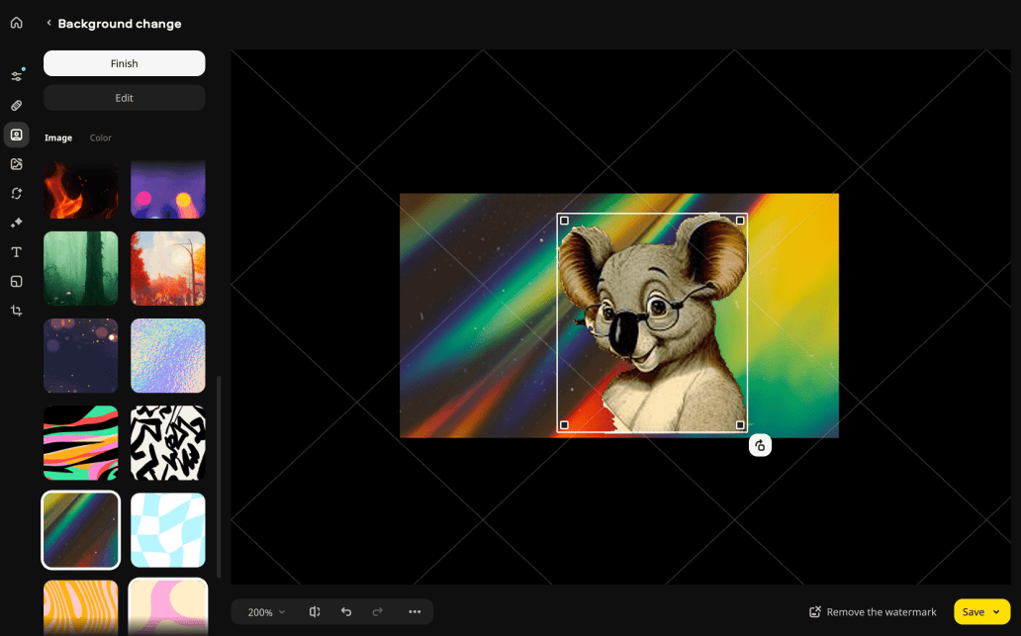This screenshot has height=636, width=1021.
Task: Open the three-dots more options menu
Action: 415,612
